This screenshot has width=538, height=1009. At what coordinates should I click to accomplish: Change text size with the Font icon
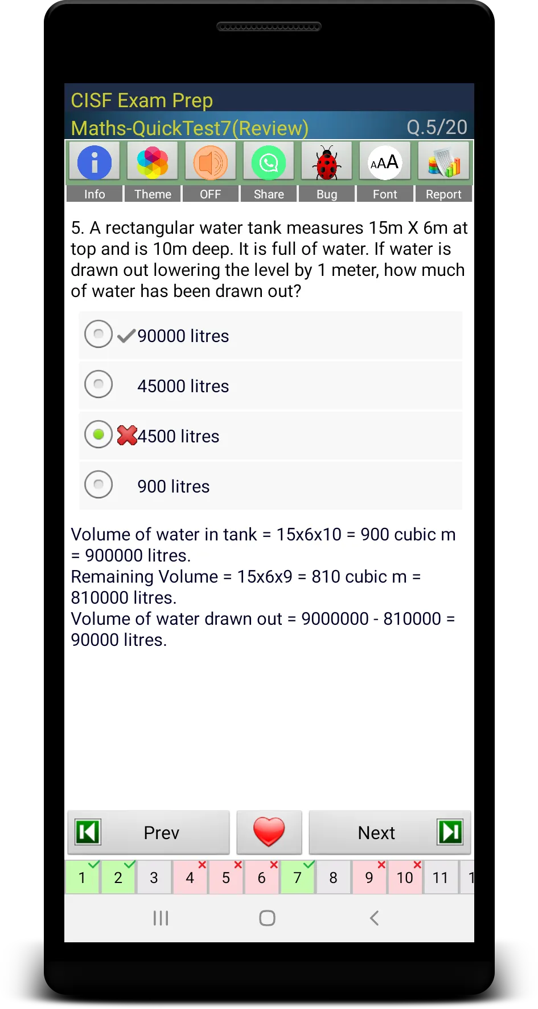[385, 162]
